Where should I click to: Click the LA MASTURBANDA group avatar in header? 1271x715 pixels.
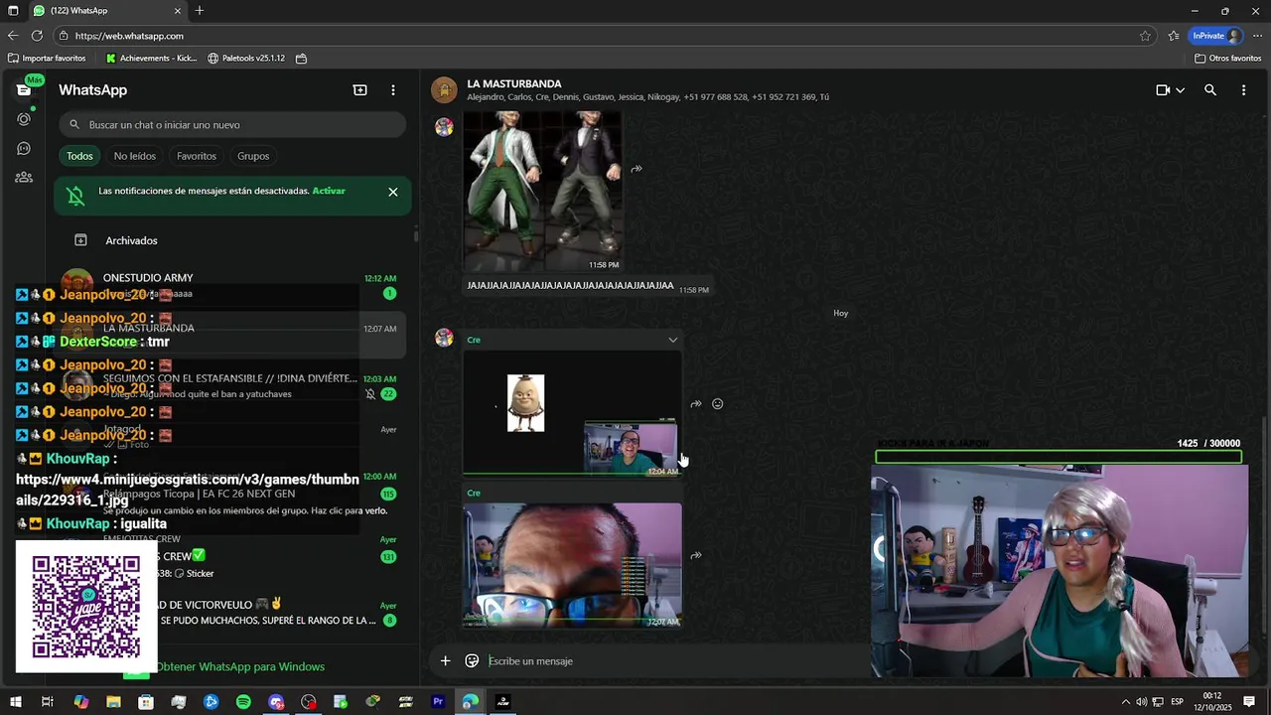click(444, 90)
